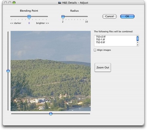Select 752-1.tif in the file list
This screenshot has height=130, width=147.
click(x=100, y=40)
